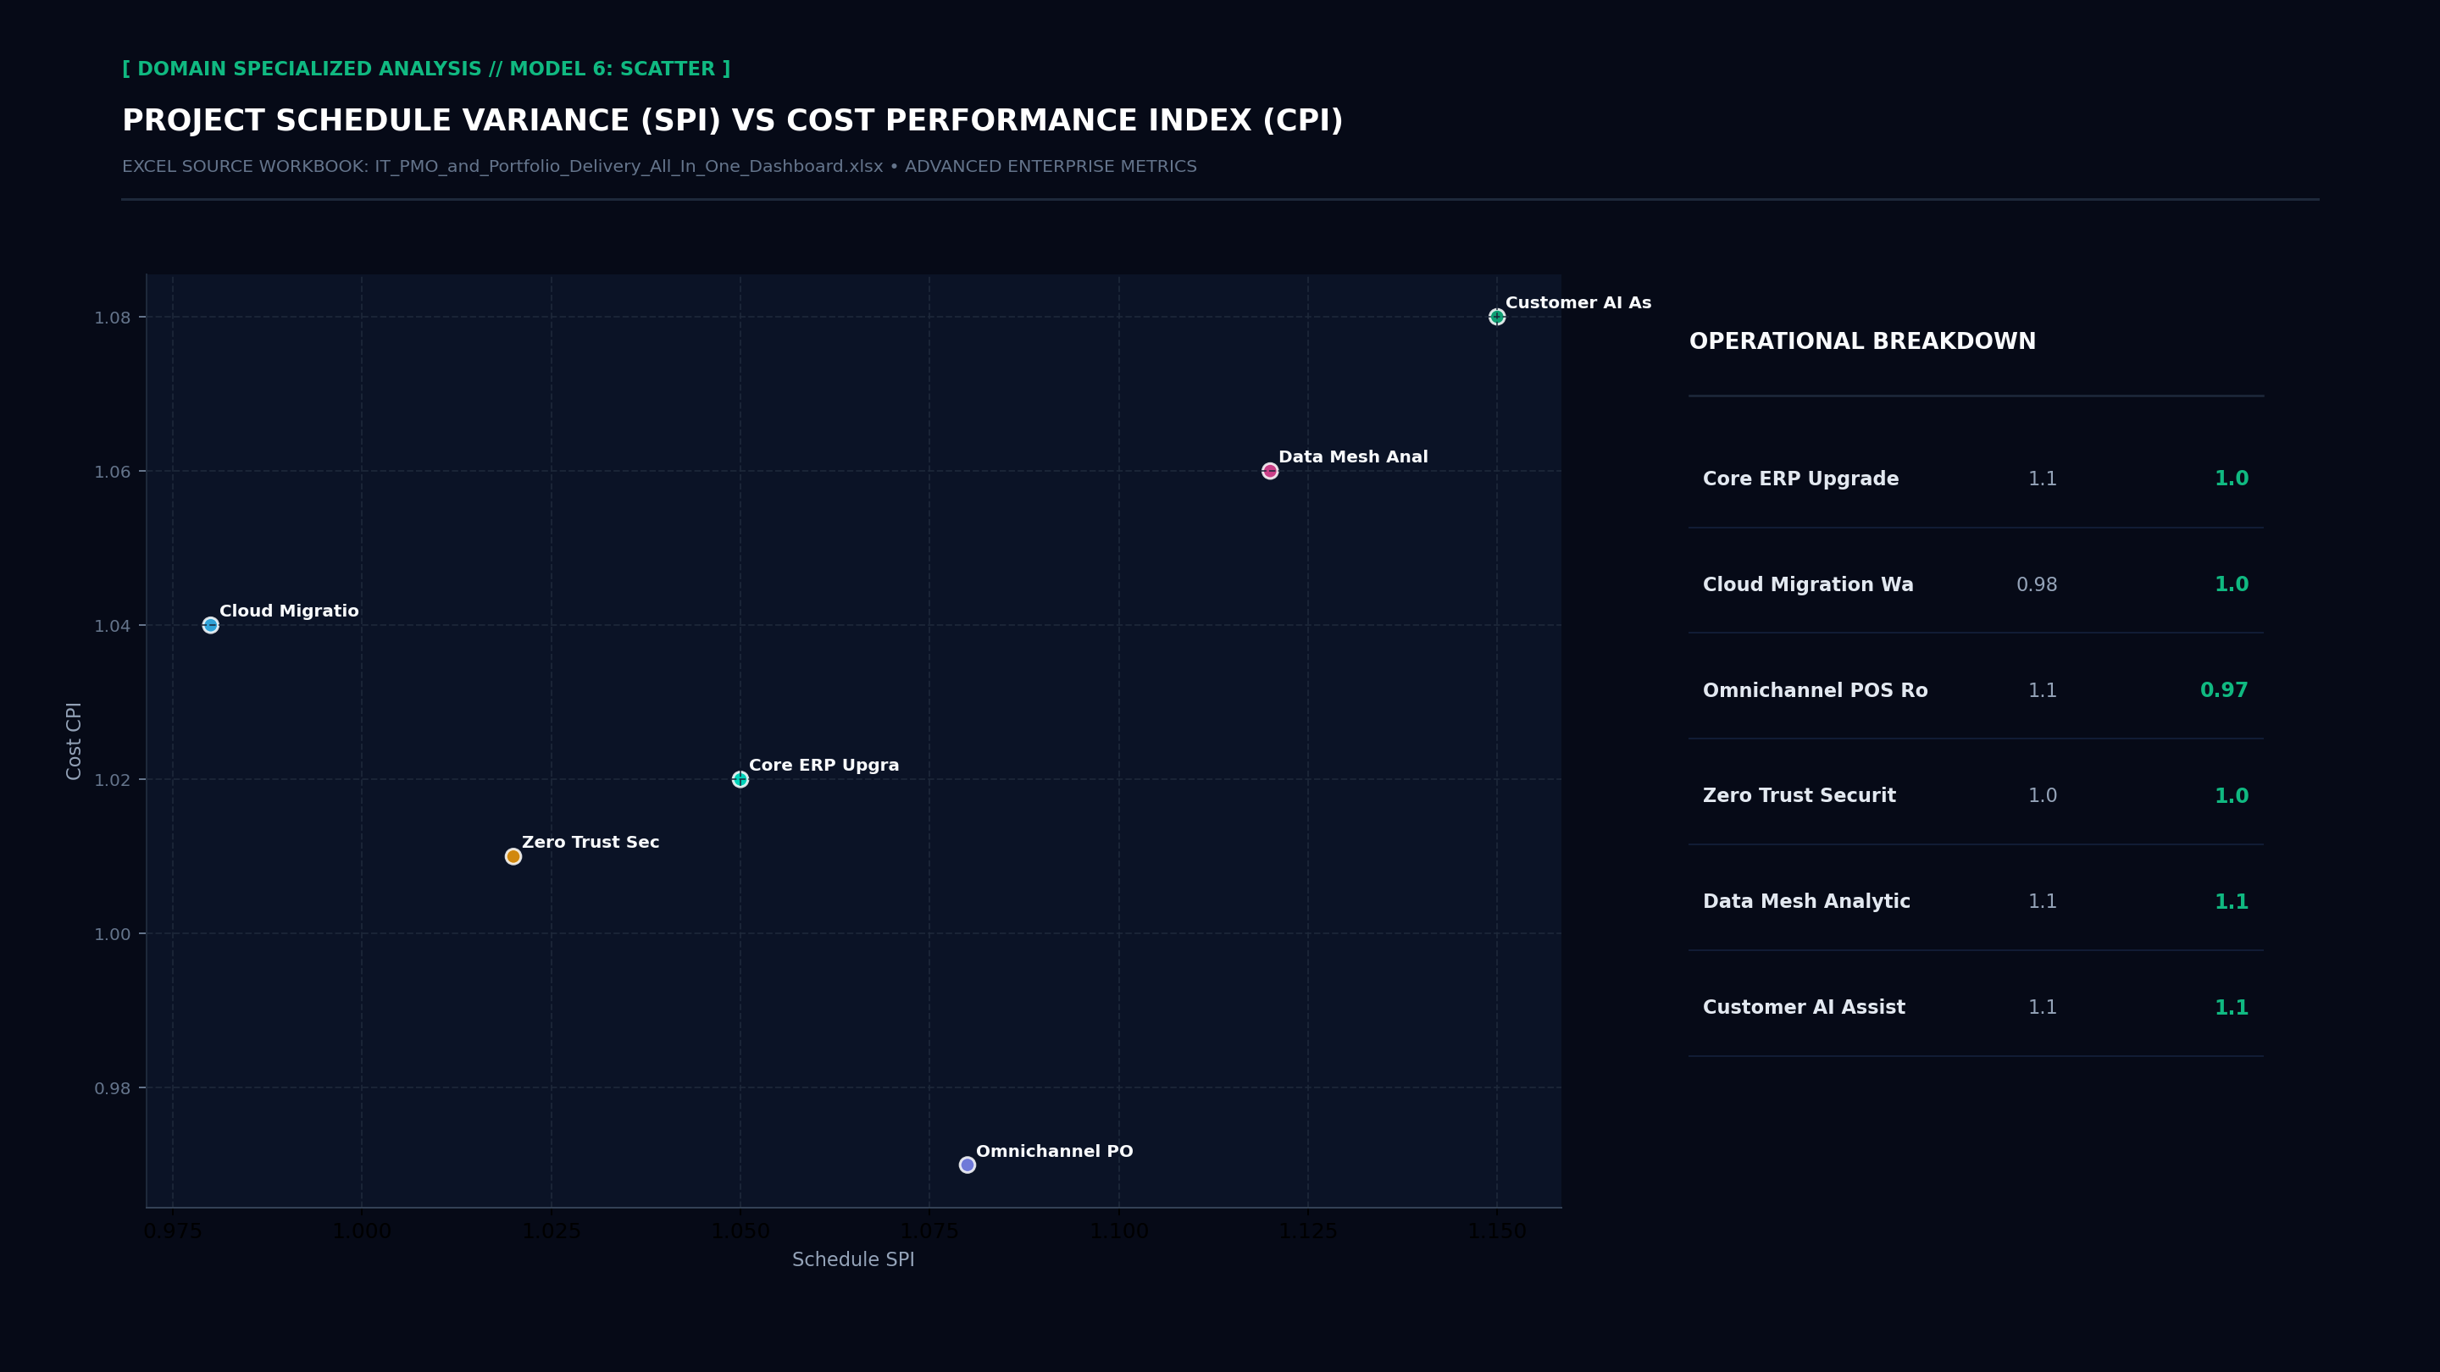
Task: Click Zero Trust Securit row label
Action: point(1799,796)
